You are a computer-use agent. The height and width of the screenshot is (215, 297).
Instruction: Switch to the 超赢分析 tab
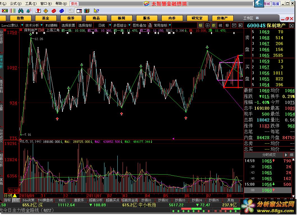click(96, 200)
